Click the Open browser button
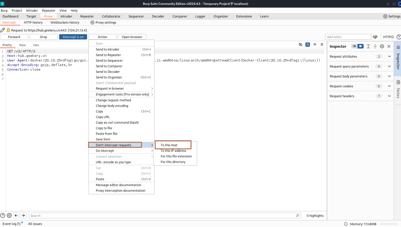401x227 pixels. coord(132,37)
